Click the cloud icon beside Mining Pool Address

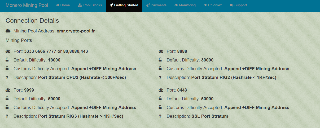pos(8,31)
